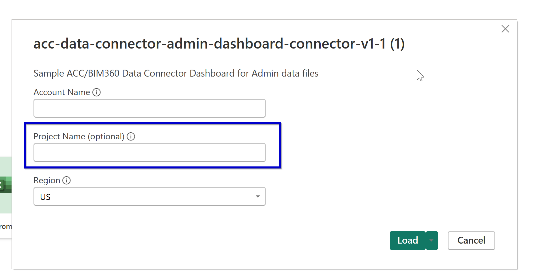Image resolution: width=538 pixels, height=280 pixels.
Task: Click the Sample ACC/BIM360 description text
Action: [176, 73]
